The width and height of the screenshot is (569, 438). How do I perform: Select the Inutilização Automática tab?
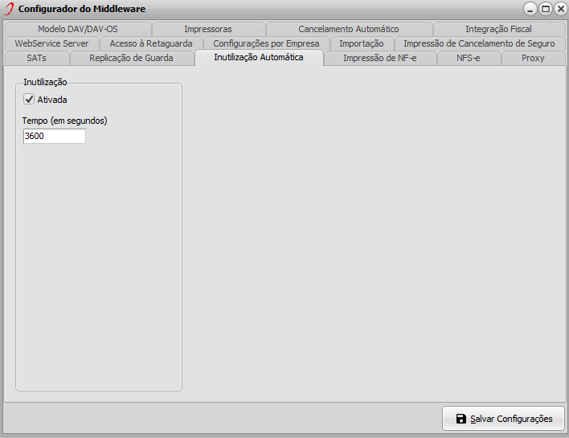(x=258, y=58)
